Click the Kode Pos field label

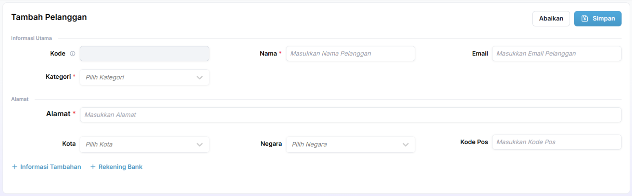(474, 142)
